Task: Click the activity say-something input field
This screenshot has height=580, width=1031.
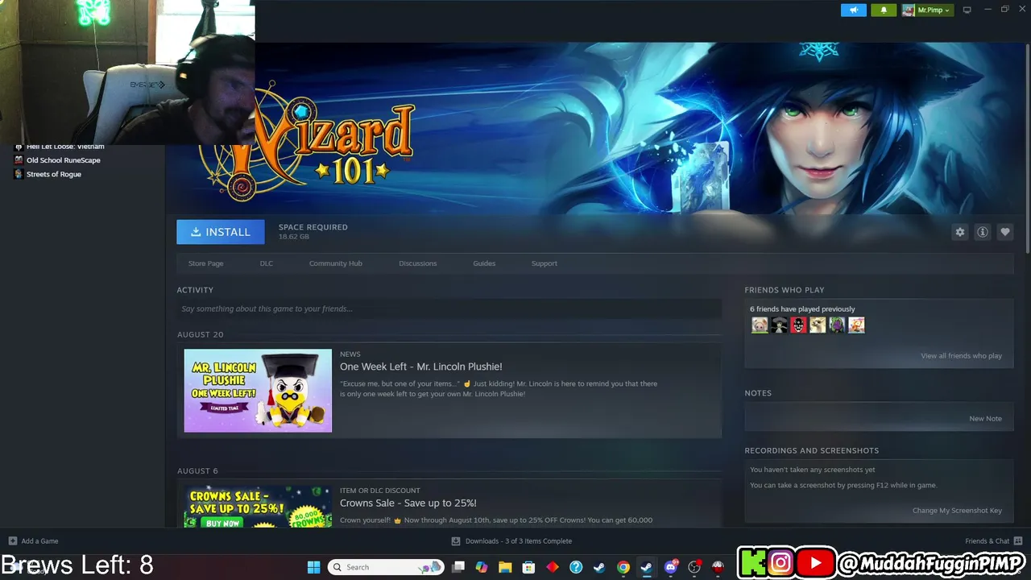Action: tap(449, 309)
